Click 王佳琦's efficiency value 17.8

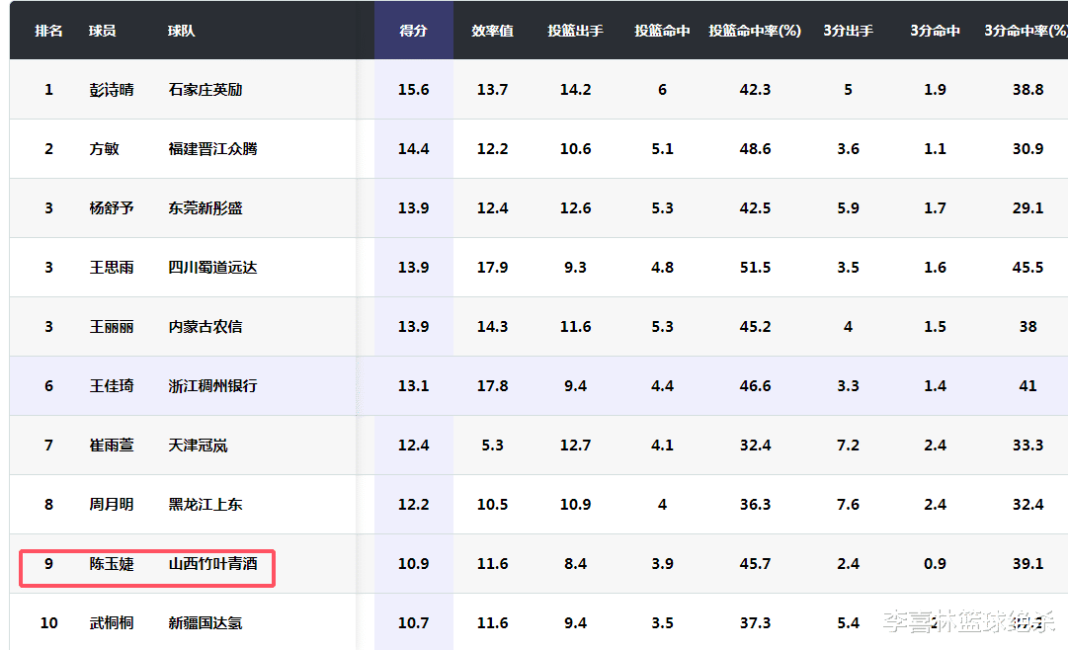(x=492, y=386)
